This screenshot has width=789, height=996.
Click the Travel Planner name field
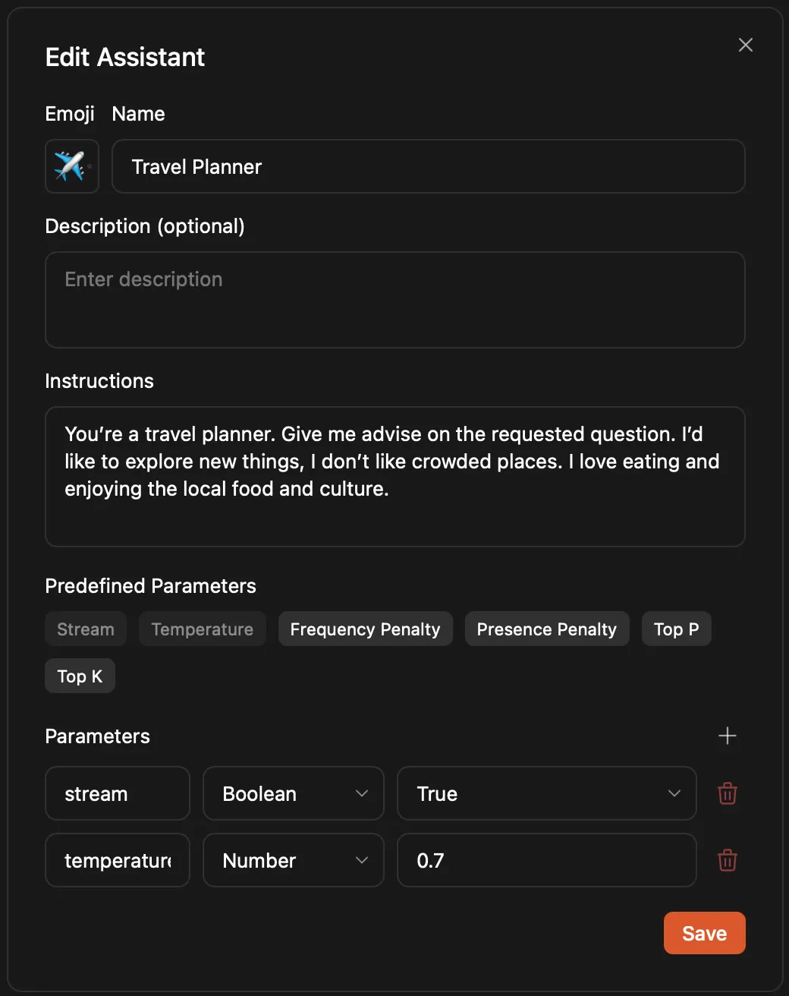[429, 166]
